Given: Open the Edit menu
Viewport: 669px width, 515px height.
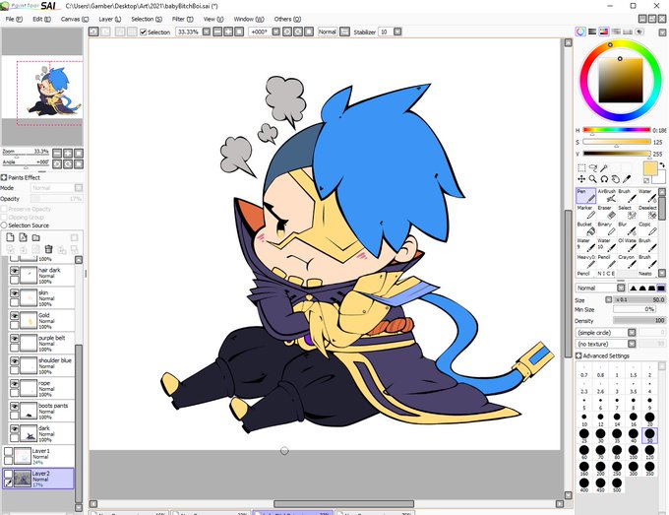Looking at the screenshot, I should click(41, 20).
